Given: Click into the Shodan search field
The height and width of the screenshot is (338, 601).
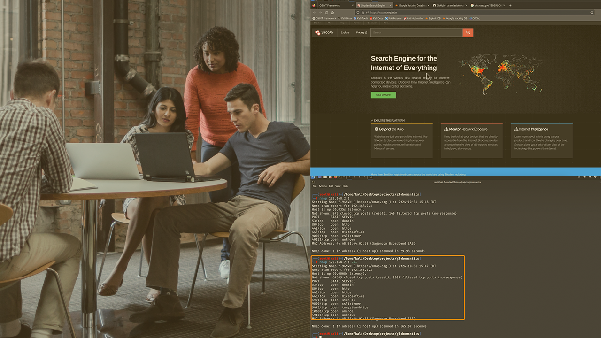Looking at the screenshot, I should (x=416, y=32).
